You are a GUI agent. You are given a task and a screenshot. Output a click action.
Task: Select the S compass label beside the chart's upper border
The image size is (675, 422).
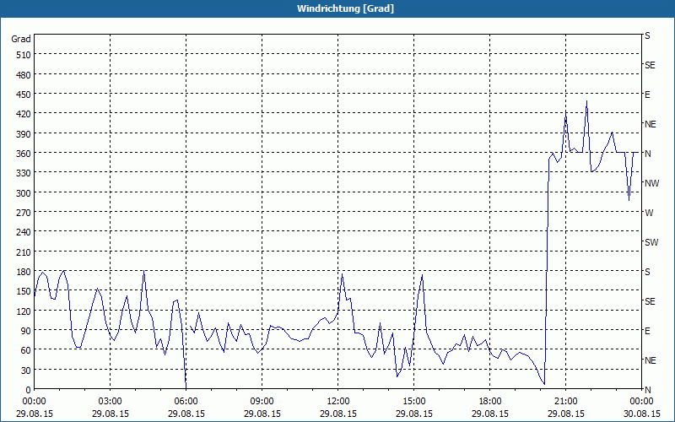647,35
